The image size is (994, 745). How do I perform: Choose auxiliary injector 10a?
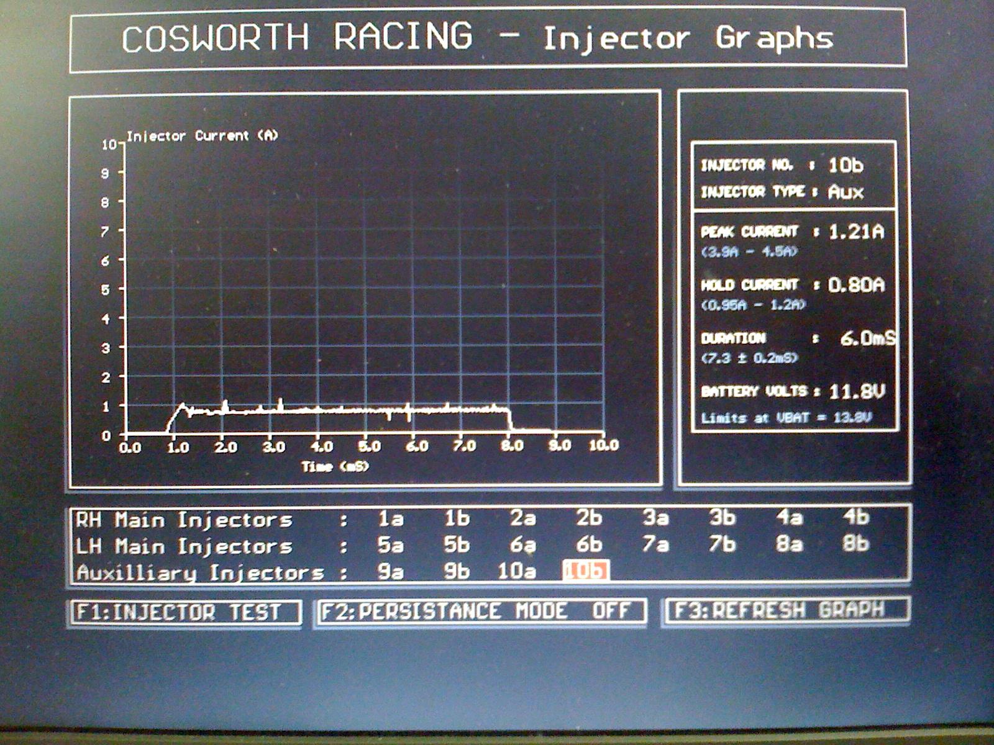pyautogui.click(x=517, y=571)
